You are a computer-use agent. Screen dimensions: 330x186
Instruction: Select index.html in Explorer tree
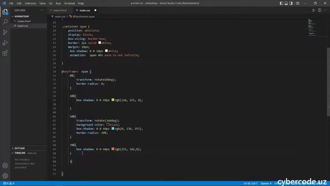click(24, 21)
